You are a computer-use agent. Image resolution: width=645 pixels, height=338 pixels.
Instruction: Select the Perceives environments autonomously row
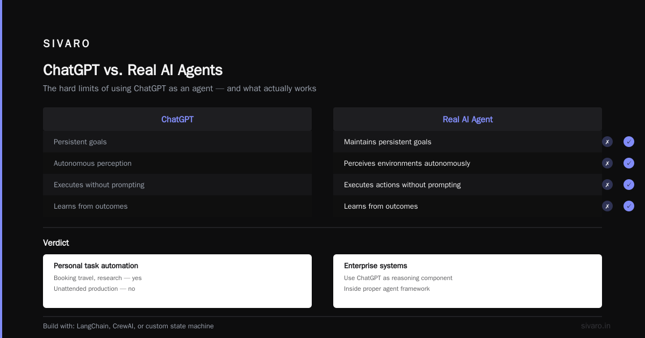click(468, 163)
